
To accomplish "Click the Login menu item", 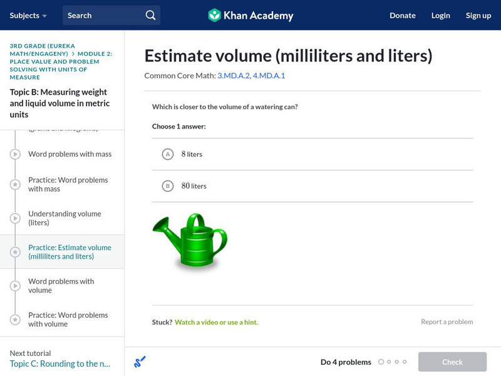I will tap(440, 15).
